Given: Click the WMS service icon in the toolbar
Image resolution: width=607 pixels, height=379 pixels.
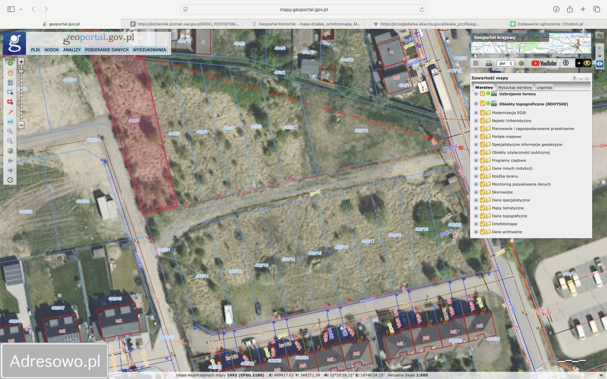Looking at the screenshot, I should coord(488,63).
